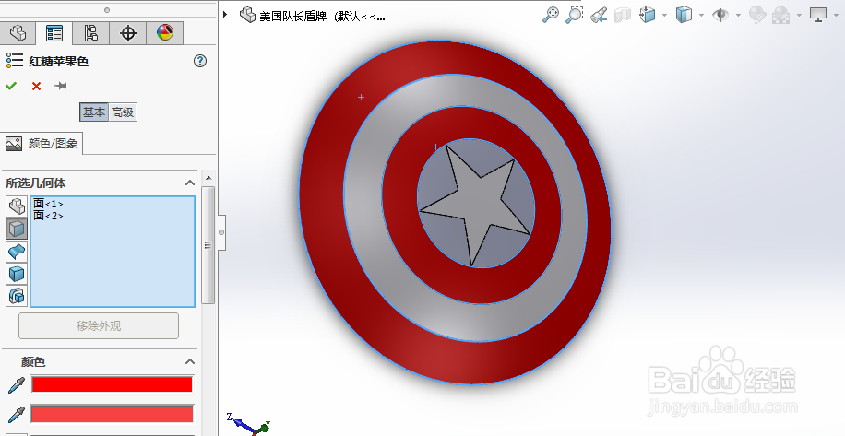Open the DimXpertManager crosshair tab
The height and width of the screenshot is (436, 845).
pos(127,33)
